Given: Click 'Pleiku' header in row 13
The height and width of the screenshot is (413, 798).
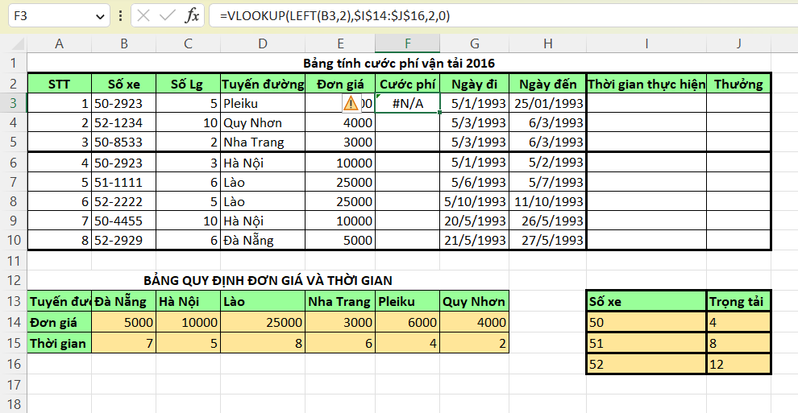Looking at the screenshot, I should pyautogui.click(x=408, y=301).
